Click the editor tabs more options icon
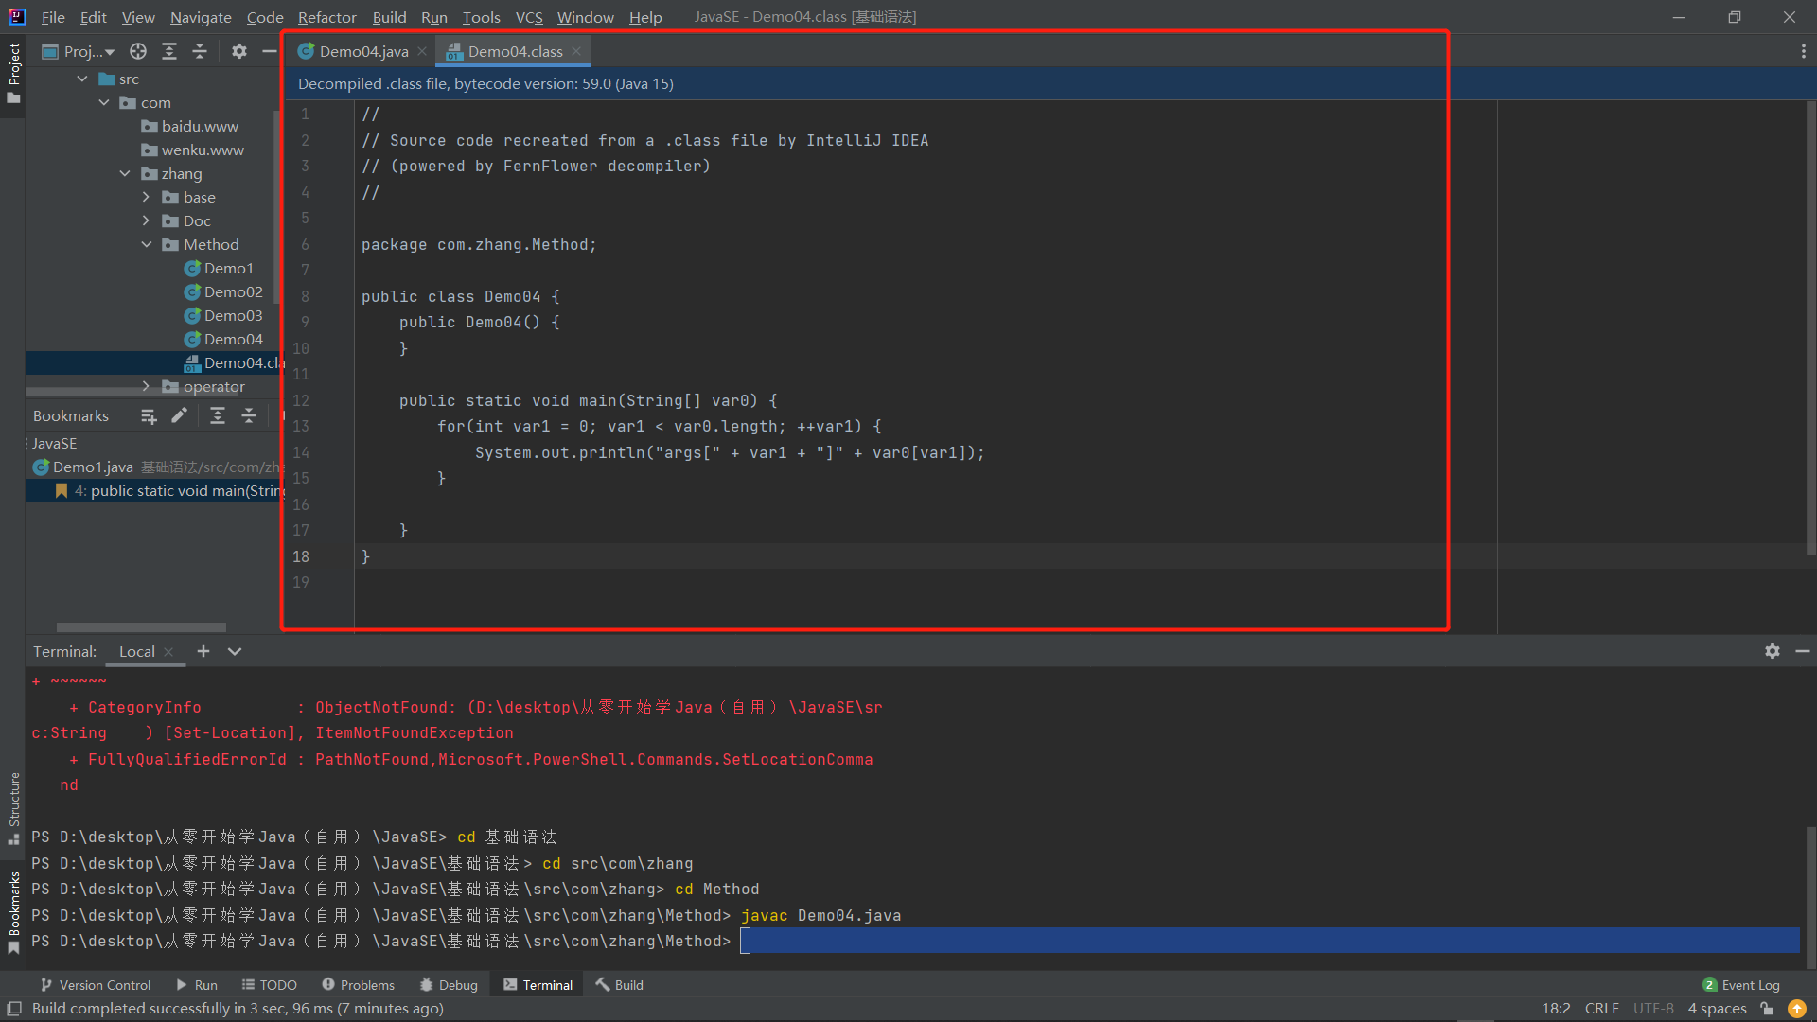Image resolution: width=1817 pixels, height=1022 pixels. [x=1803, y=51]
